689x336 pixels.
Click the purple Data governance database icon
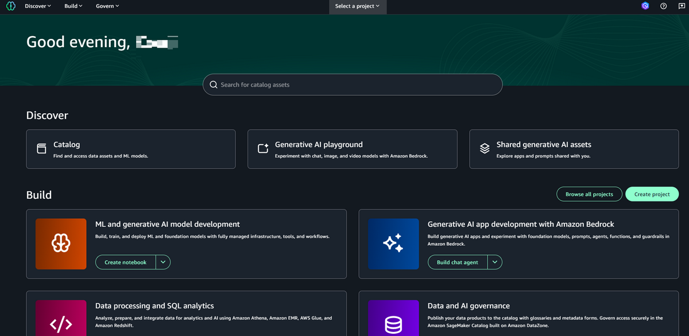[x=394, y=318]
